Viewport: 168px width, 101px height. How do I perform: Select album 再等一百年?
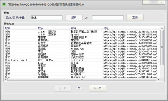pyautogui.click(x=77, y=54)
